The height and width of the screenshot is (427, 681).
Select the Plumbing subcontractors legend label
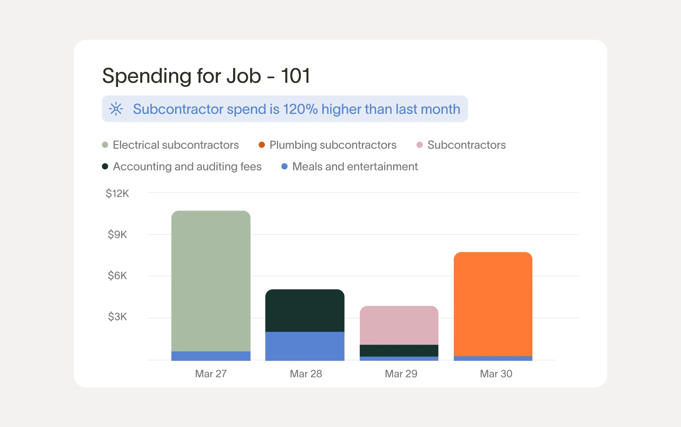333,145
